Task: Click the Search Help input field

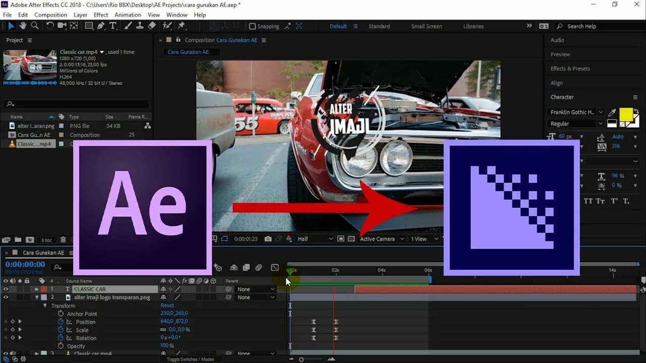Action: tap(601, 26)
